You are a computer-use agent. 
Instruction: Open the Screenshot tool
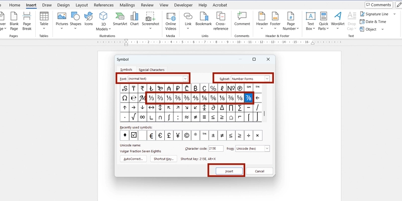coord(150,19)
